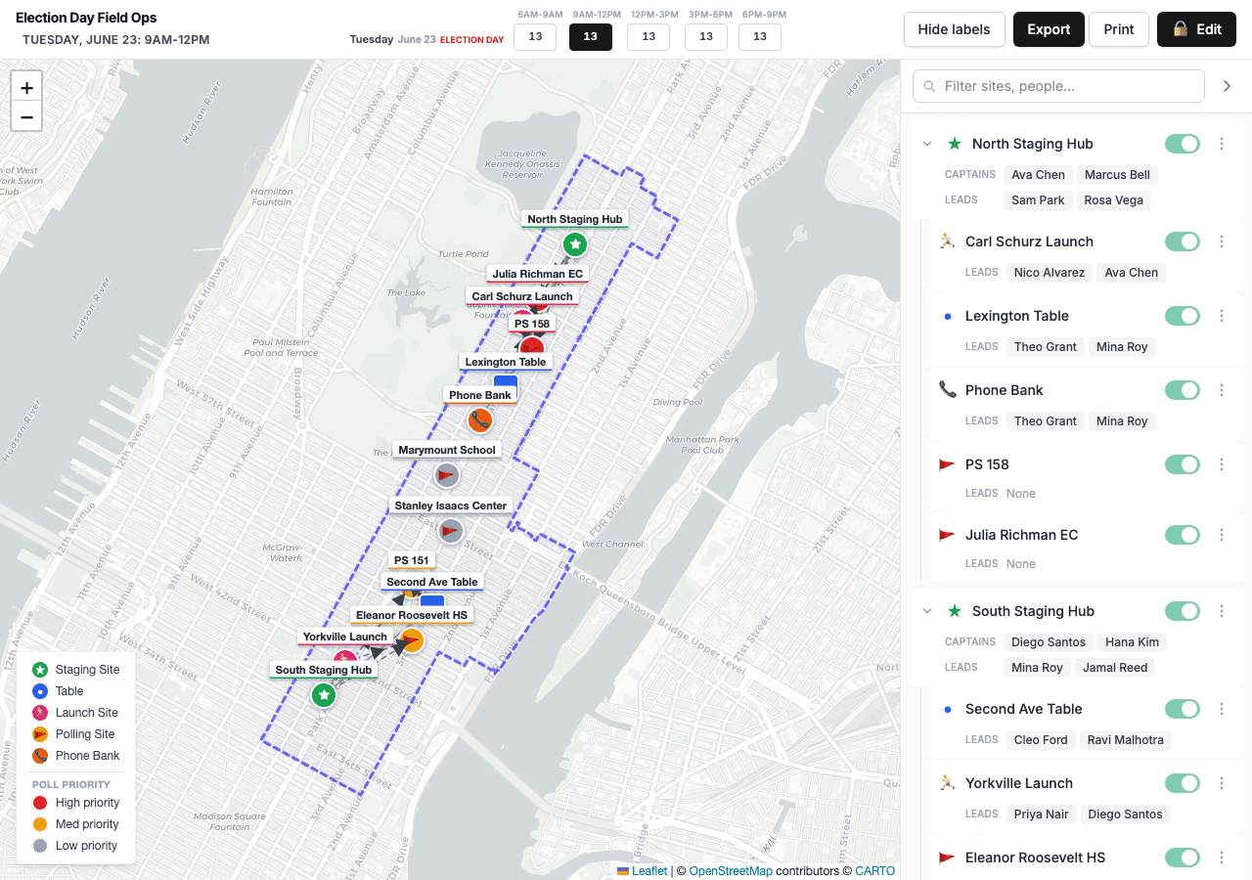Screen dimensions: 1252x880
Task: Toggle South Staging Hub visibility switch
Action: [1183, 611]
